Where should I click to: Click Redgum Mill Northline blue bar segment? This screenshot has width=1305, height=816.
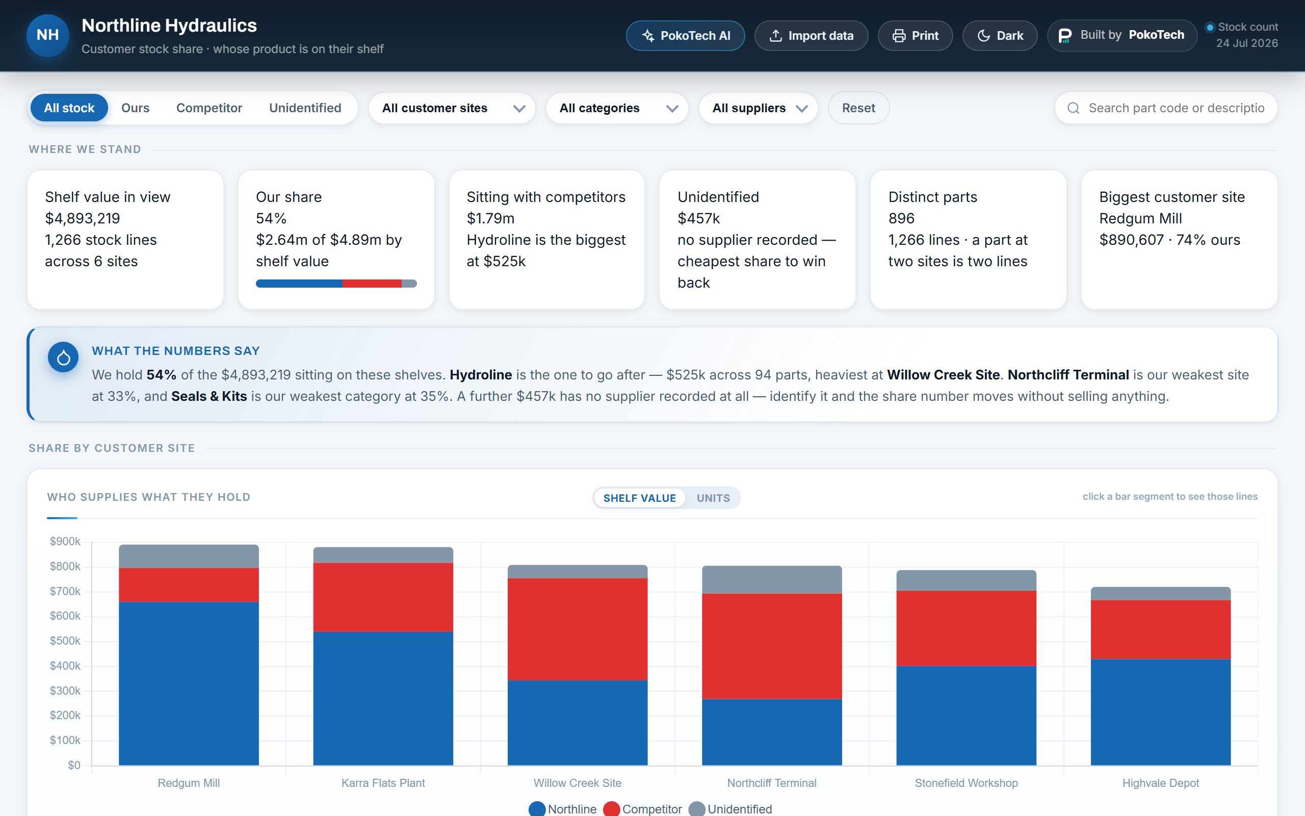pyautogui.click(x=189, y=683)
